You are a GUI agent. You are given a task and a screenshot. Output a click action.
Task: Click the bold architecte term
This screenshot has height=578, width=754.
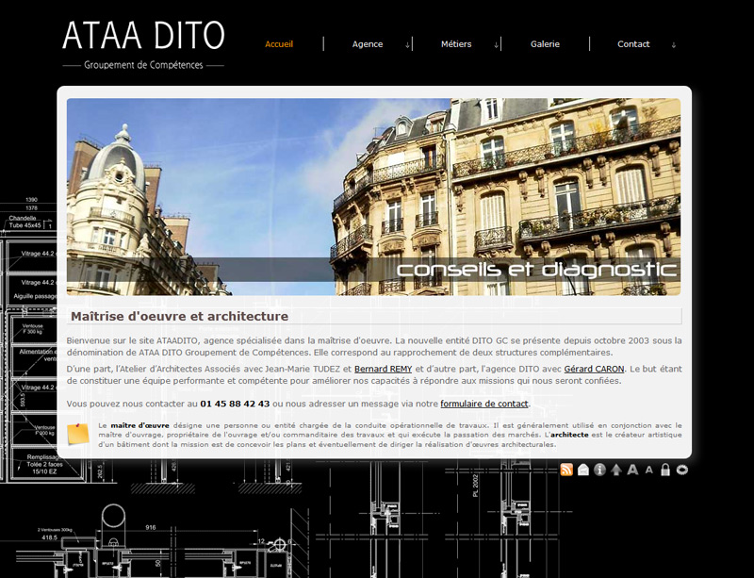pos(569,435)
